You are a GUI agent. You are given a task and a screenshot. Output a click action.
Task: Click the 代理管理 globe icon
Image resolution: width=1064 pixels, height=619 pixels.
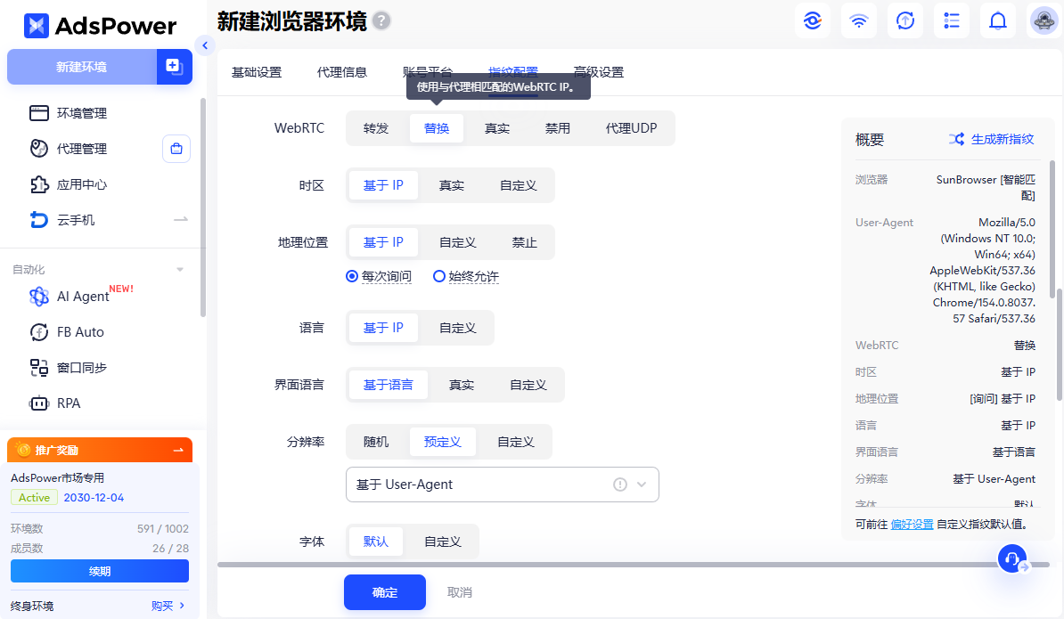pos(38,149)
